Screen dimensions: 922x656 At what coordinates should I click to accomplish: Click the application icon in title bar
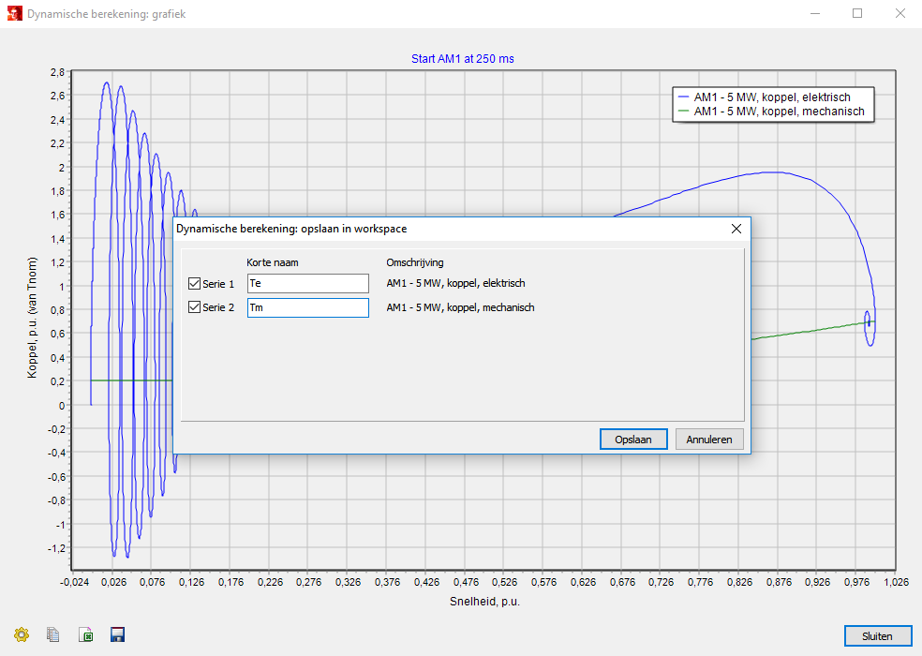(x=12, y=13)
